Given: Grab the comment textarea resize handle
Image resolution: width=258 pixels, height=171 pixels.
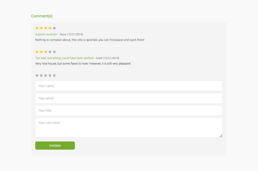Looking at the screenshot, I should (221, 136).
